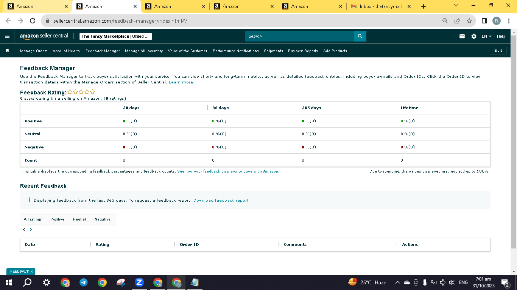Open the Seller Central hamburger menu
Viewport: 517px width, 290px height.
coord(7,36)
